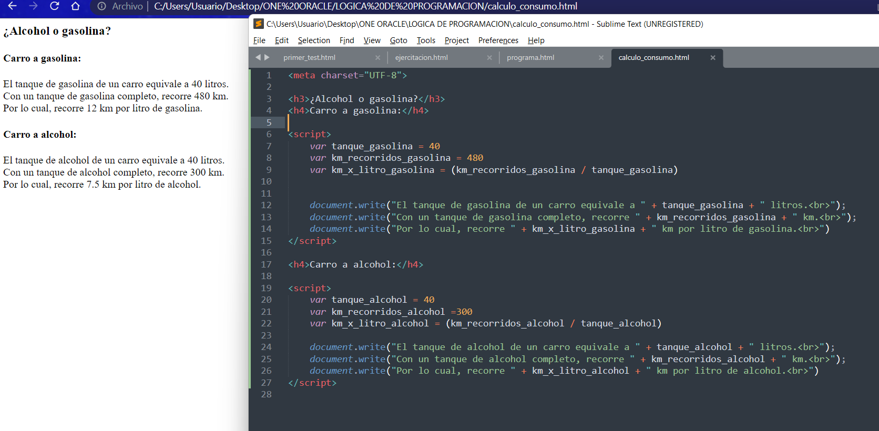Click browser text about gasolina tank 40 litros
879x431 pixels.
tap(116, 84)
